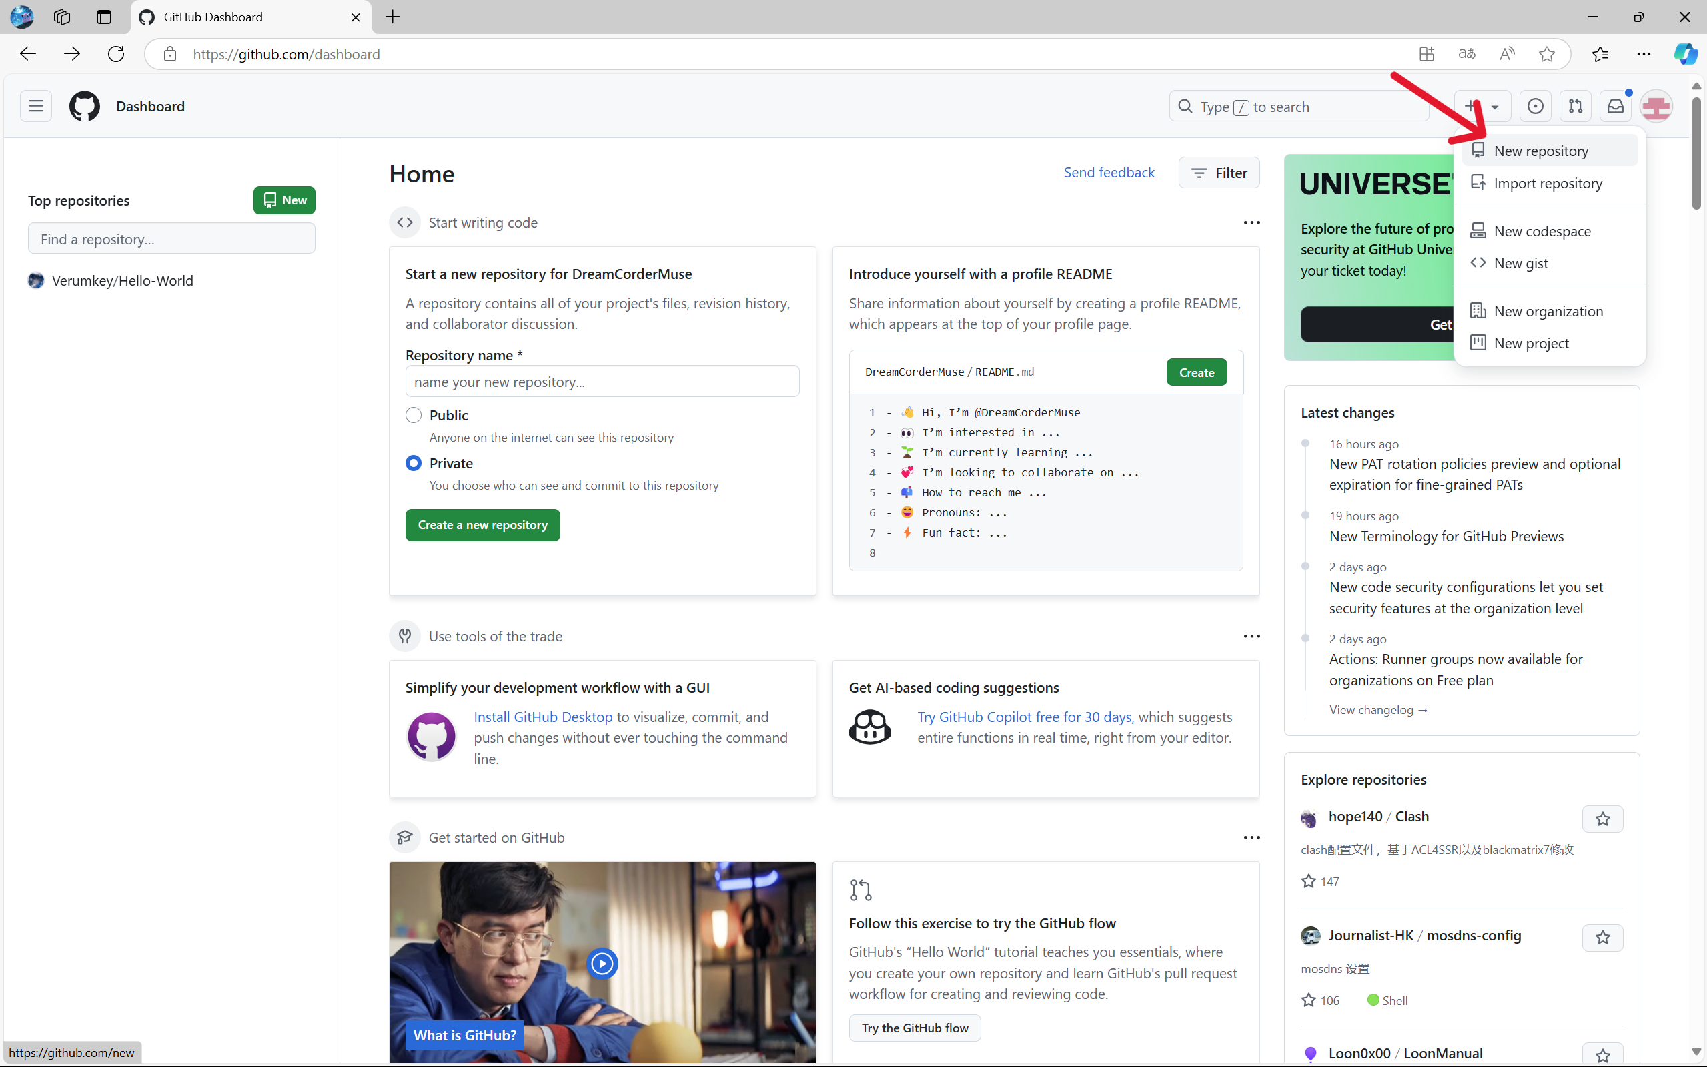
Task: Click the GitHub Octocat logo
Action: click(85, 107)
